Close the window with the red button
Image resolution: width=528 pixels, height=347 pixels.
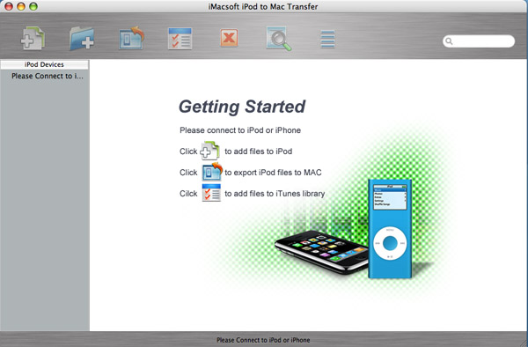[9, 6]
